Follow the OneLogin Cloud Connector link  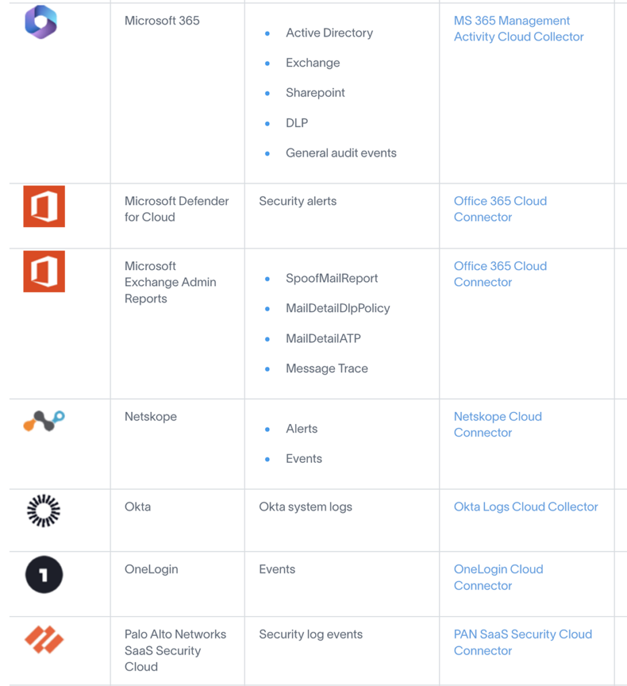(x=498, y=577)
